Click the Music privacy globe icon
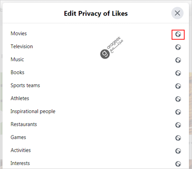 [x=178, y=60]
